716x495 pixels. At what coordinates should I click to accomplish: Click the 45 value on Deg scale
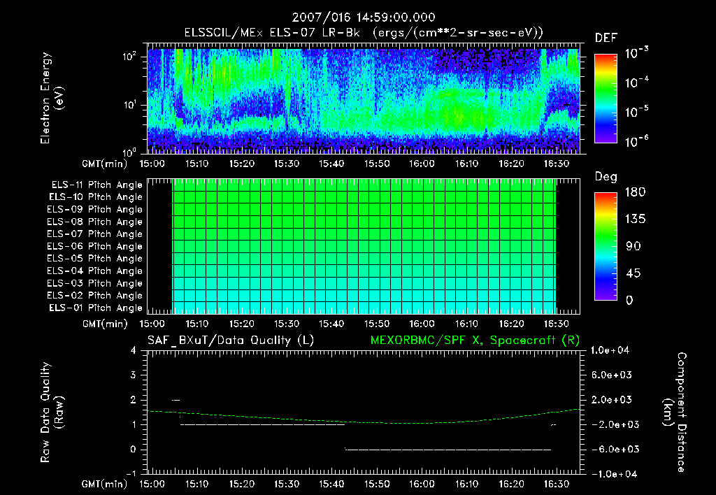coord(633,273)
